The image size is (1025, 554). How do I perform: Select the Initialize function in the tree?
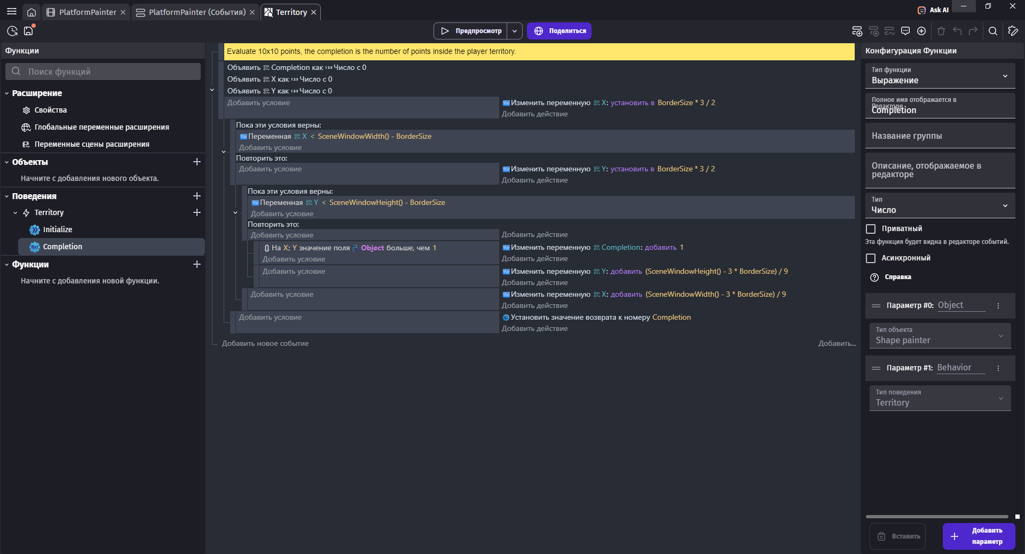pyautogui.click(x=58, y=229)
